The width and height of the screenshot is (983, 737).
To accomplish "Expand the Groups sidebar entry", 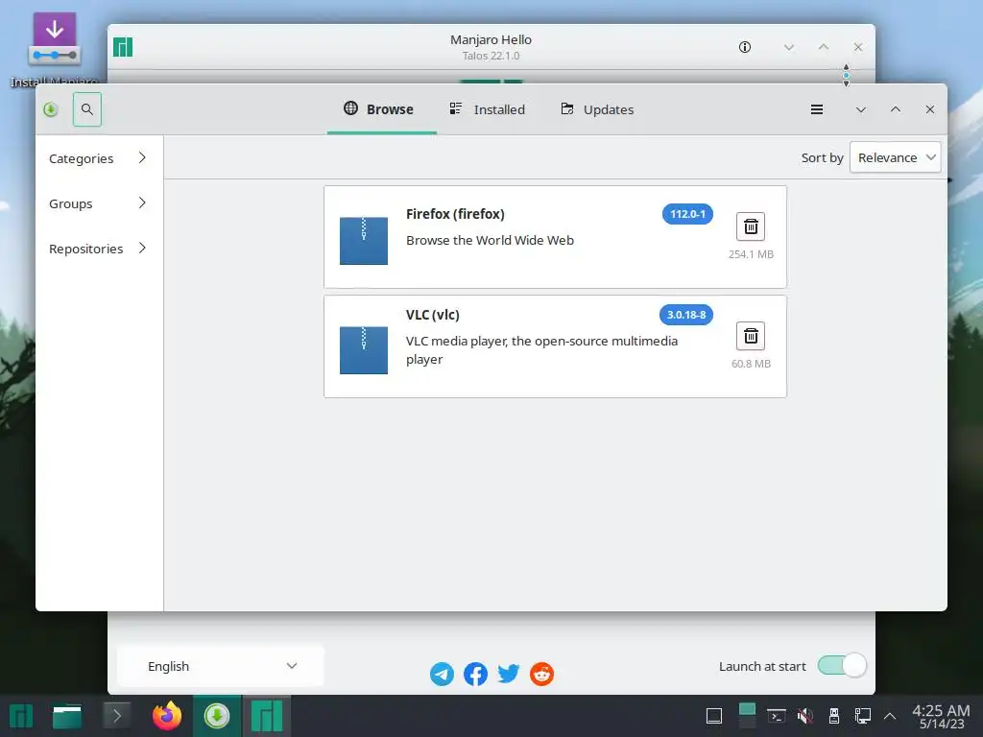I will tap(99, 203).
